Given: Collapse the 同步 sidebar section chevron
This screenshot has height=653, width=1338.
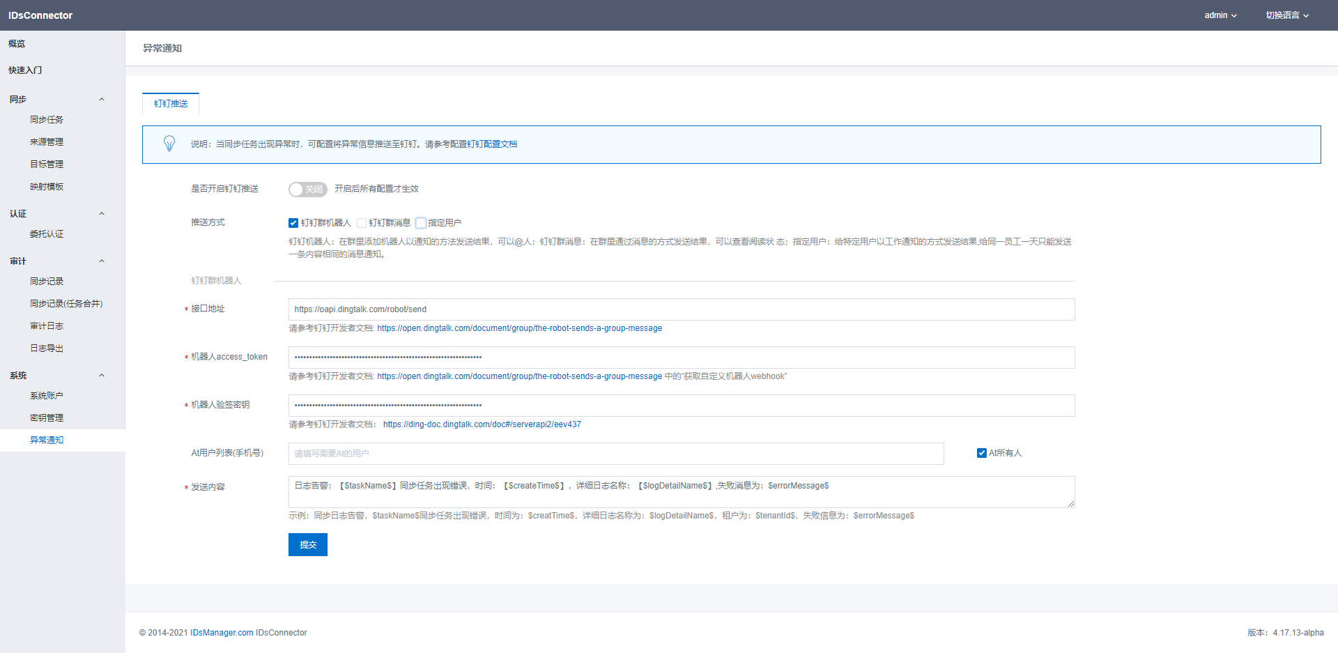Looking at the screenshot, I should (102, 100).
